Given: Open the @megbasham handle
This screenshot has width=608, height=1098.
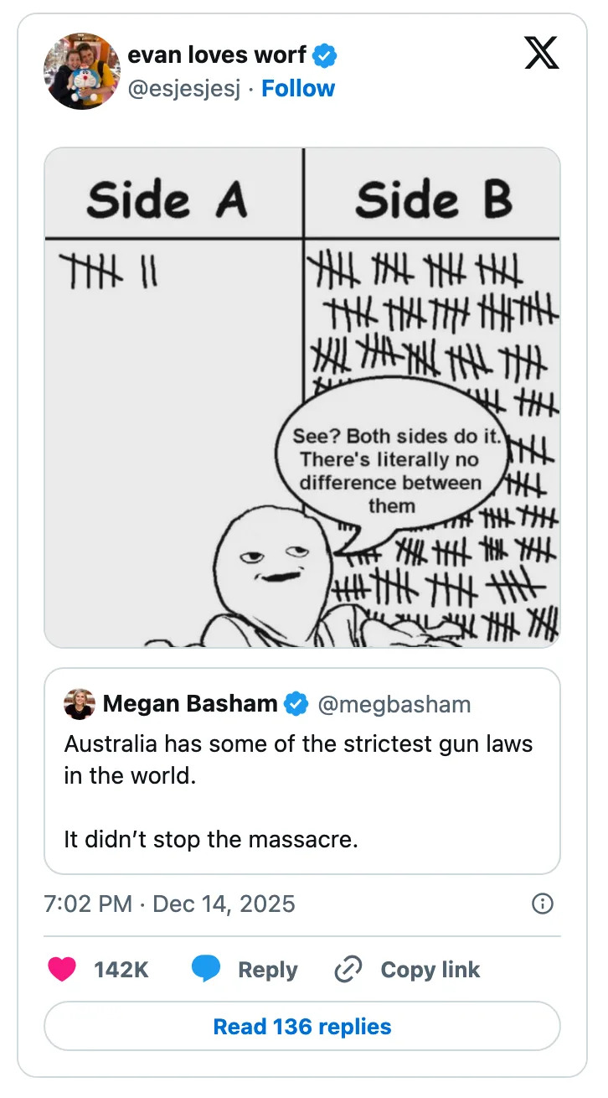Looking at the screenshot, I should click(394, 705).
